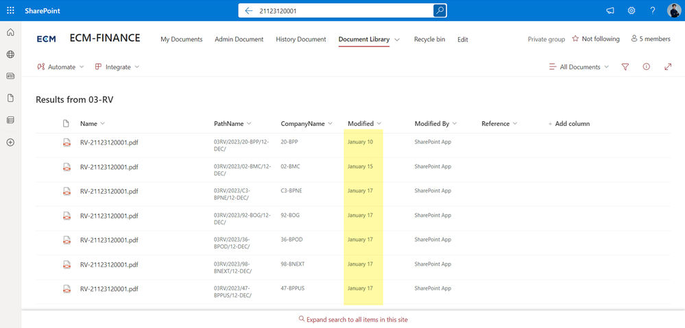685x328 pixels.
Task: Go to History Document tab
Action: point(301,39)
